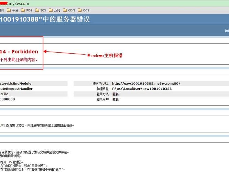
Task: Click the 单击"启用" instruction step
Action: tap(33, 170)
